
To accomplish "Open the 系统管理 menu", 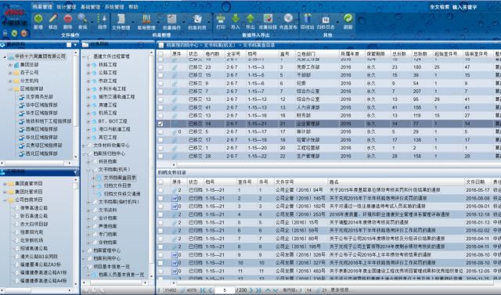I will click(x=114, y=7).
